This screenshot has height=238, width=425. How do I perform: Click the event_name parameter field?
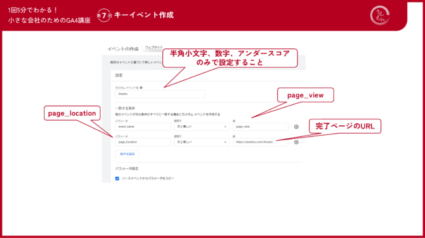pyautogui.click(x=143, y=126)
